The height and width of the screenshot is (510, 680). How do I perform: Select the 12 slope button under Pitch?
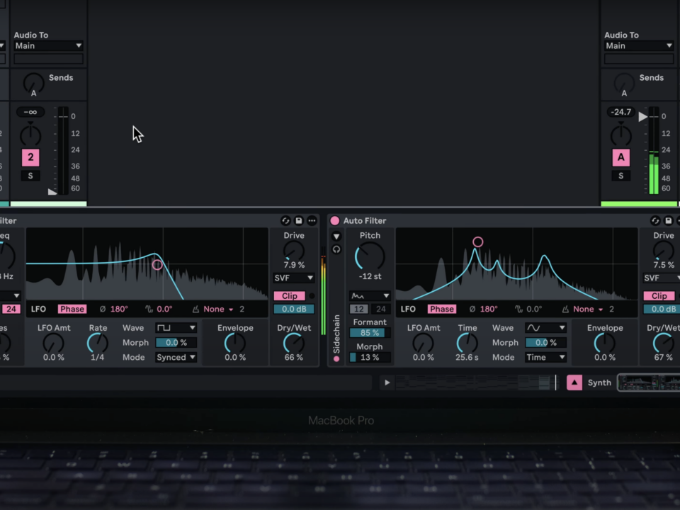[359, 310]
